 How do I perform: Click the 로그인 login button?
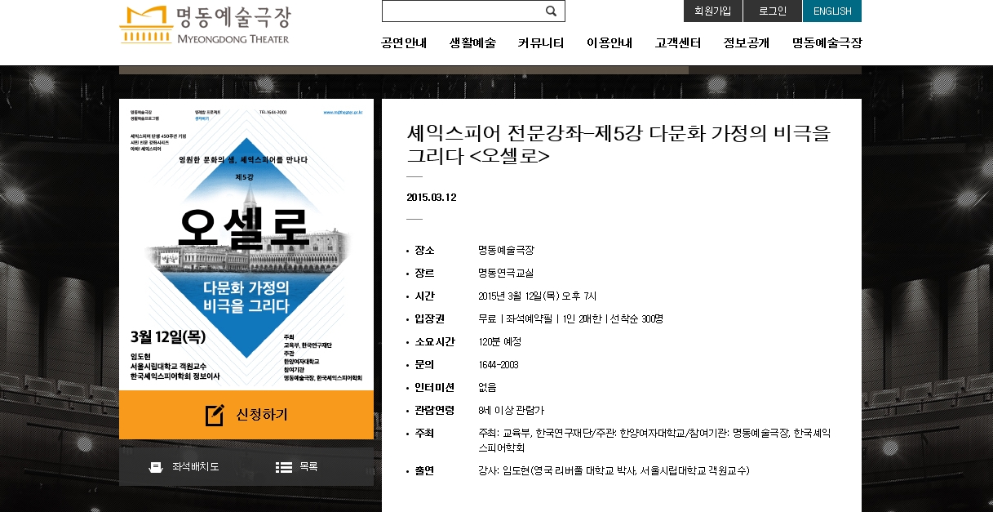click(772, 11)
